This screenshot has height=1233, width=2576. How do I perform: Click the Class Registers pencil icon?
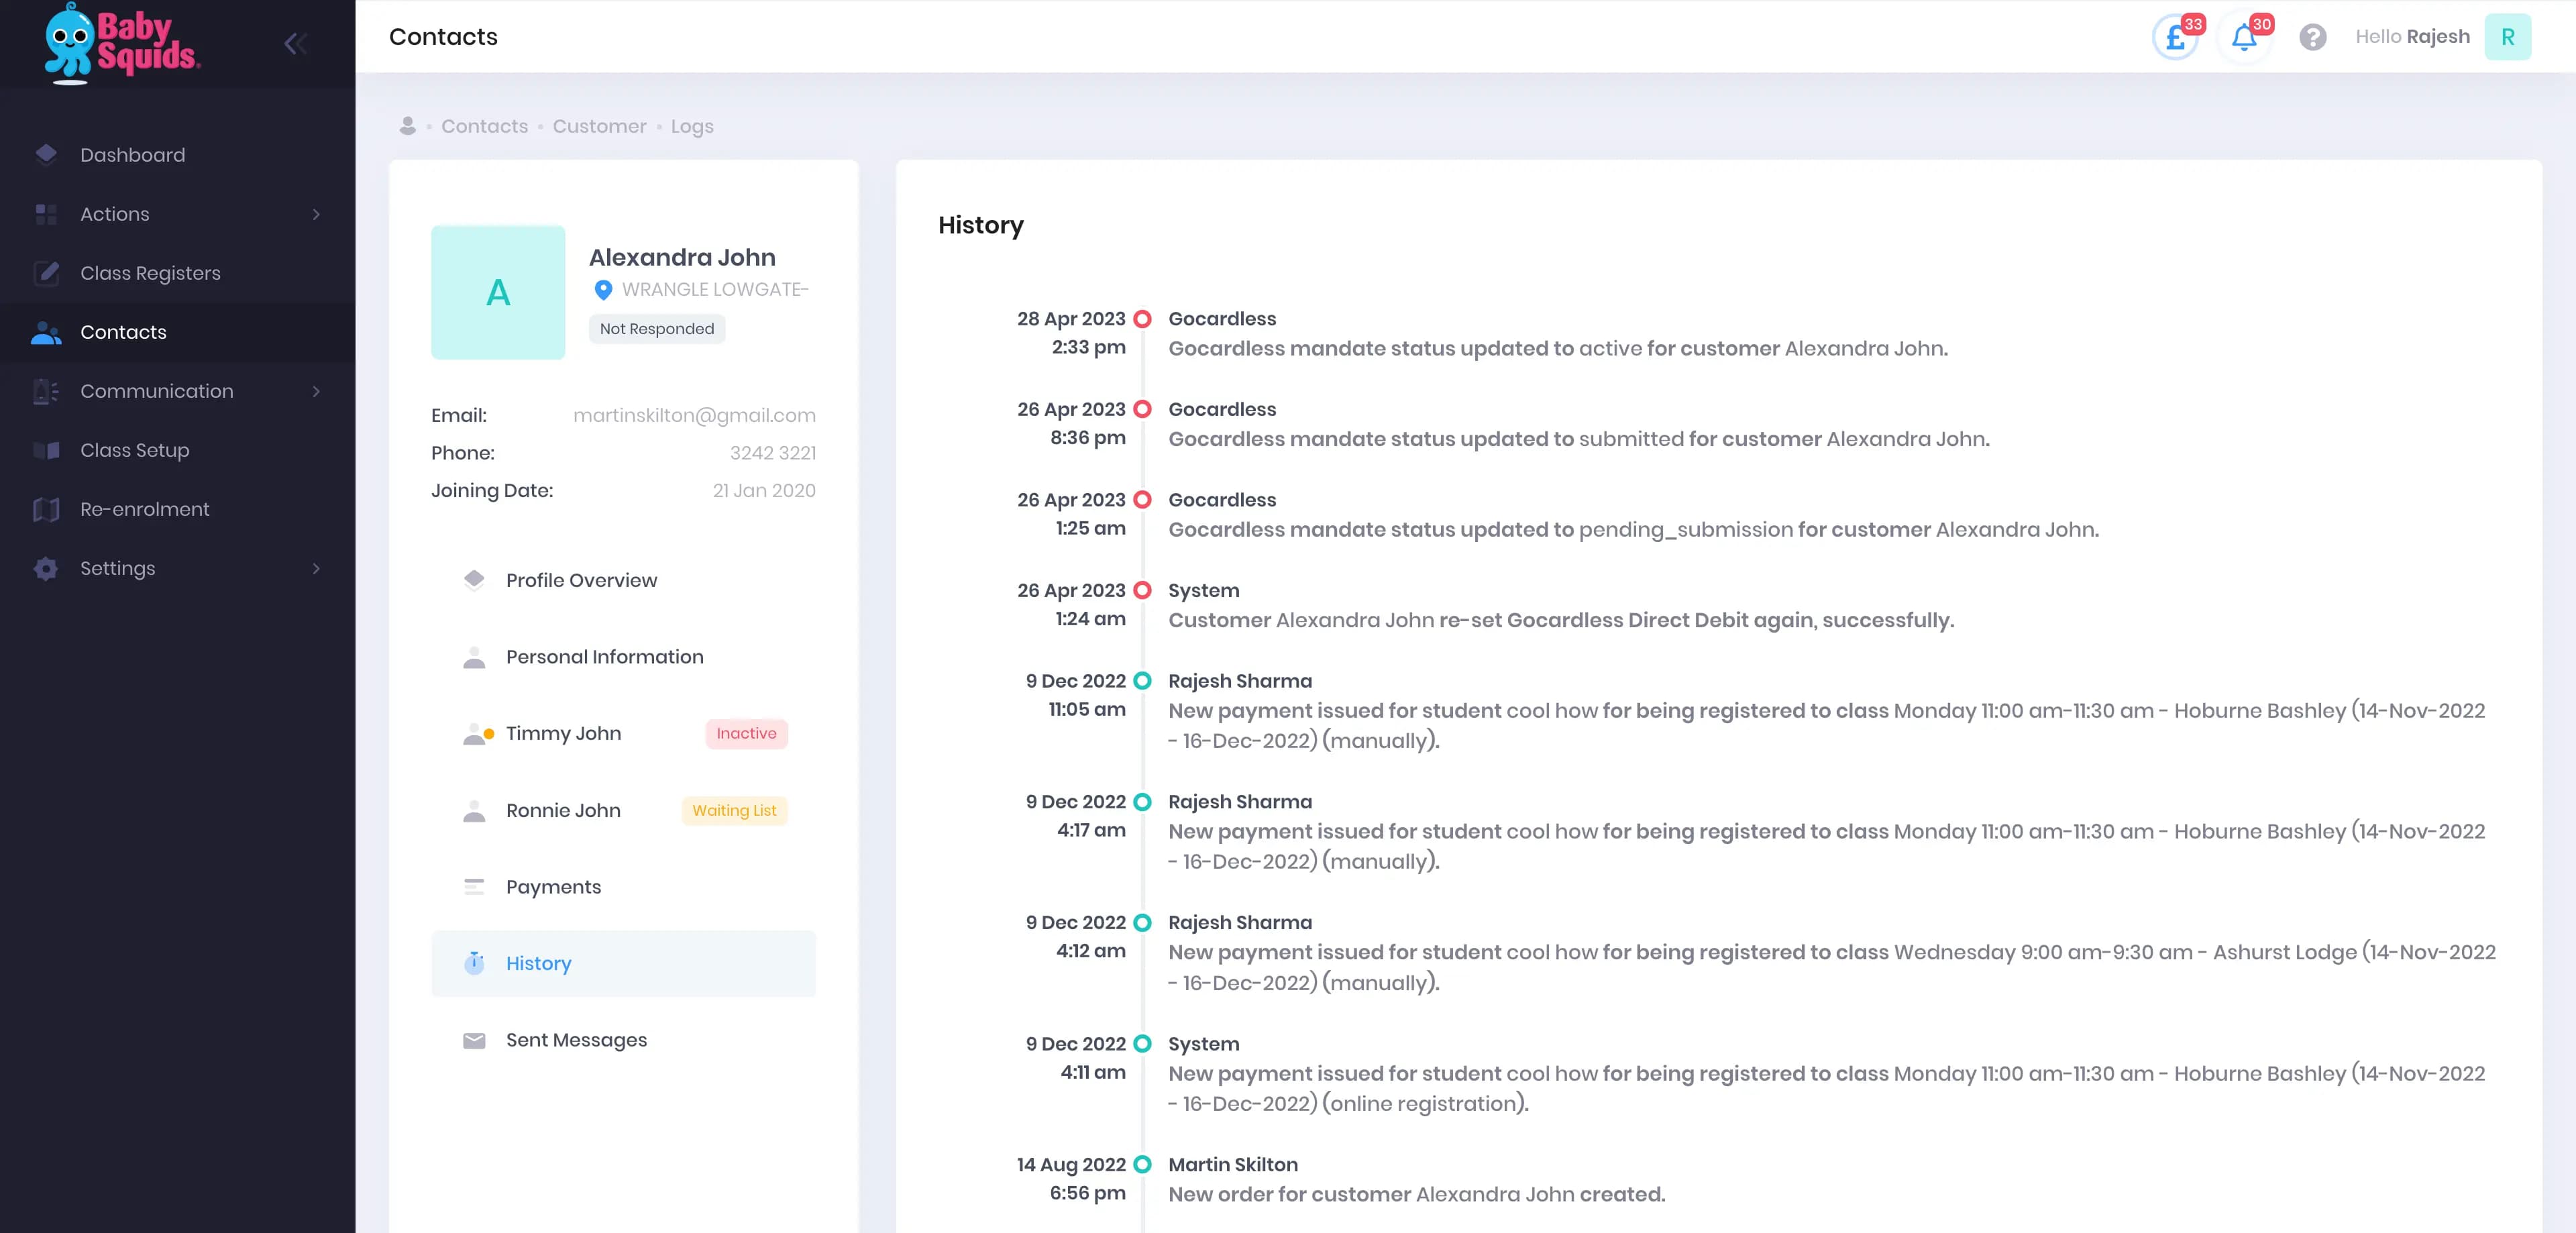pos(46,273)
